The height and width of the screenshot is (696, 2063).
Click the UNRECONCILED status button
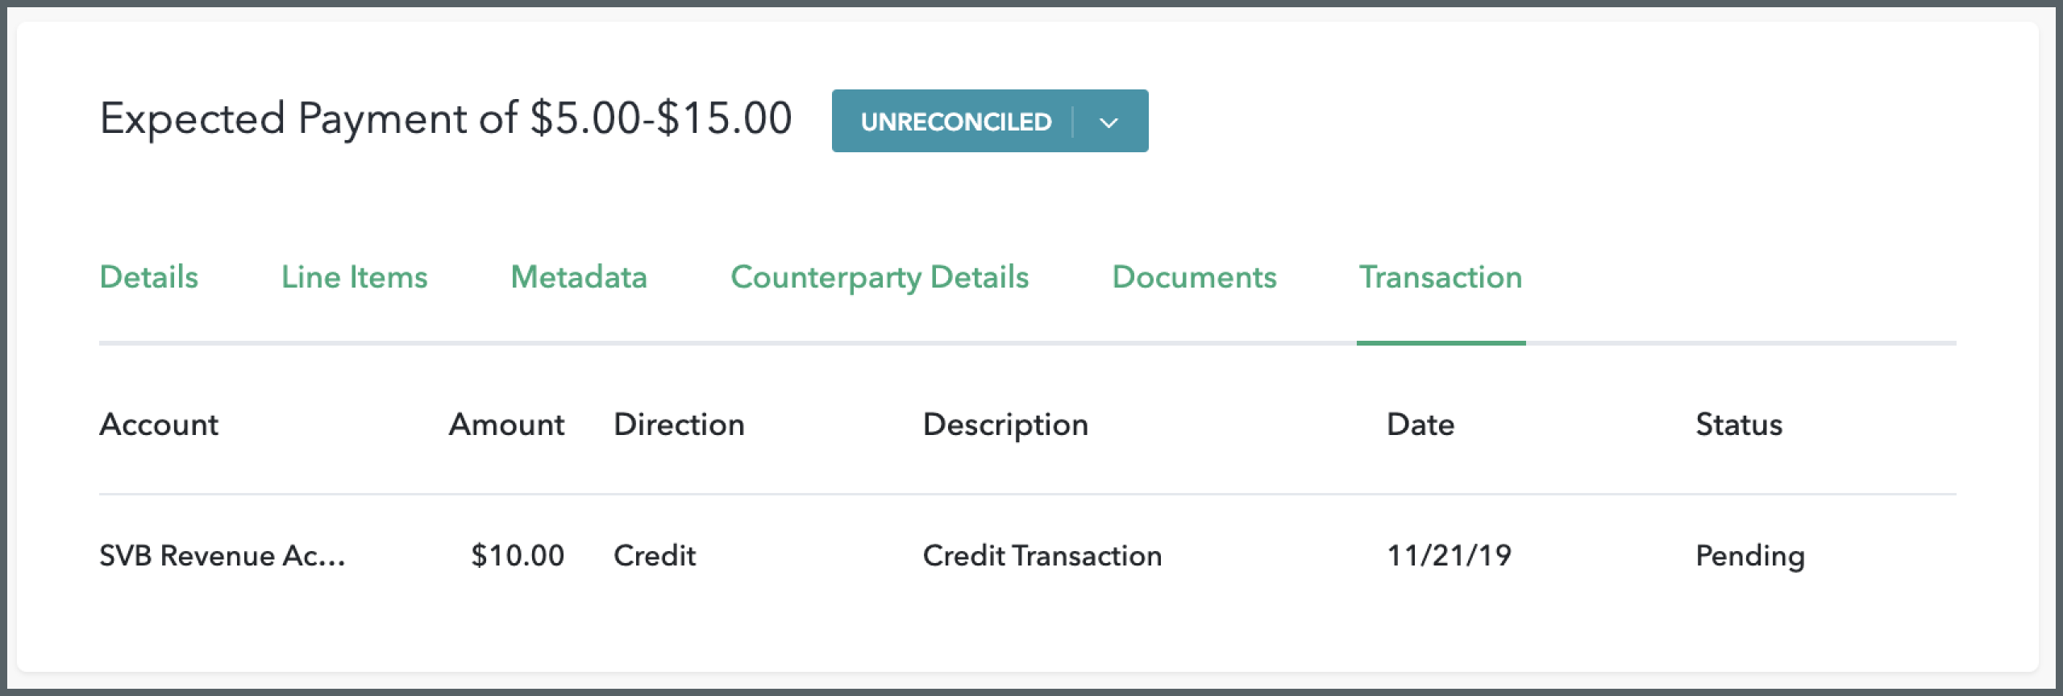tap(956, 121)
